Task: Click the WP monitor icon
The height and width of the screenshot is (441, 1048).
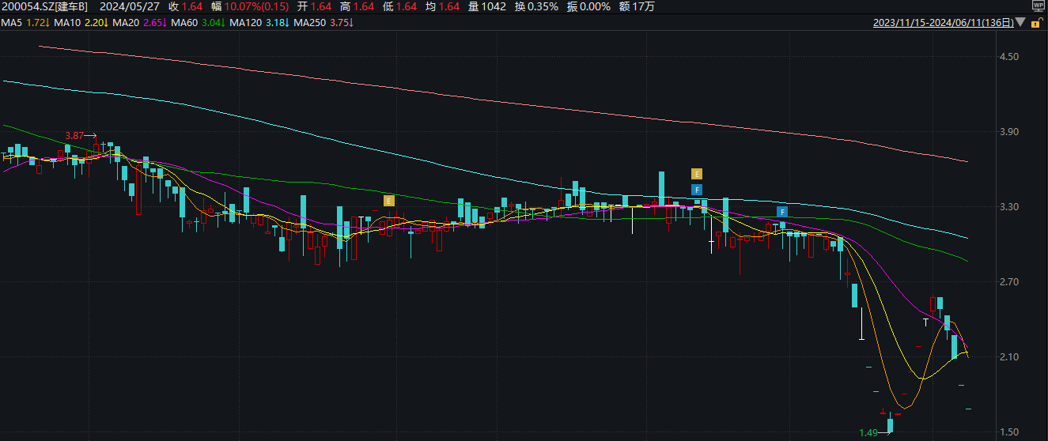Action: [1038, 6]
